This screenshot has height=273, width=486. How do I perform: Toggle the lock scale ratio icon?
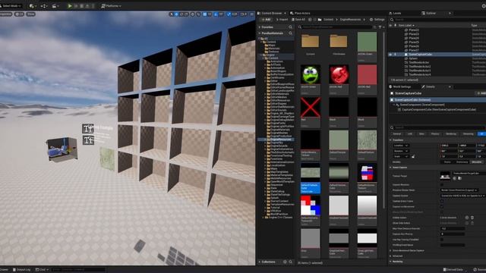click(x=413, y=156)
